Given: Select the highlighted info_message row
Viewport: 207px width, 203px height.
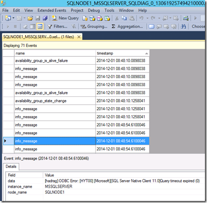Looking at the screenshot, I should 76,141.
